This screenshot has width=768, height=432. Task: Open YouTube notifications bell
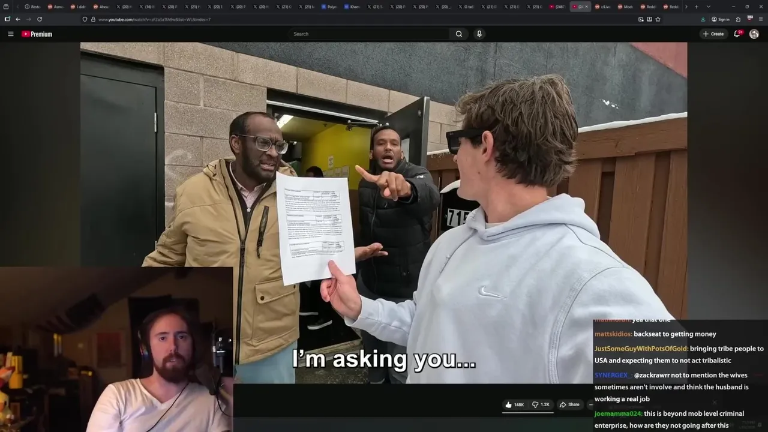coord(737,34)
